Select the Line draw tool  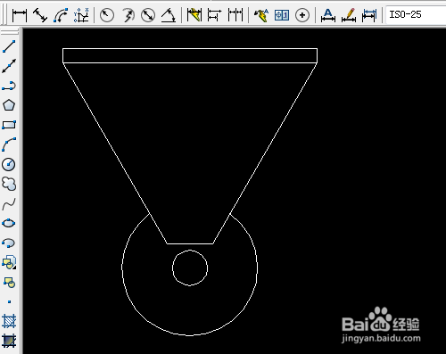[9, 46]
